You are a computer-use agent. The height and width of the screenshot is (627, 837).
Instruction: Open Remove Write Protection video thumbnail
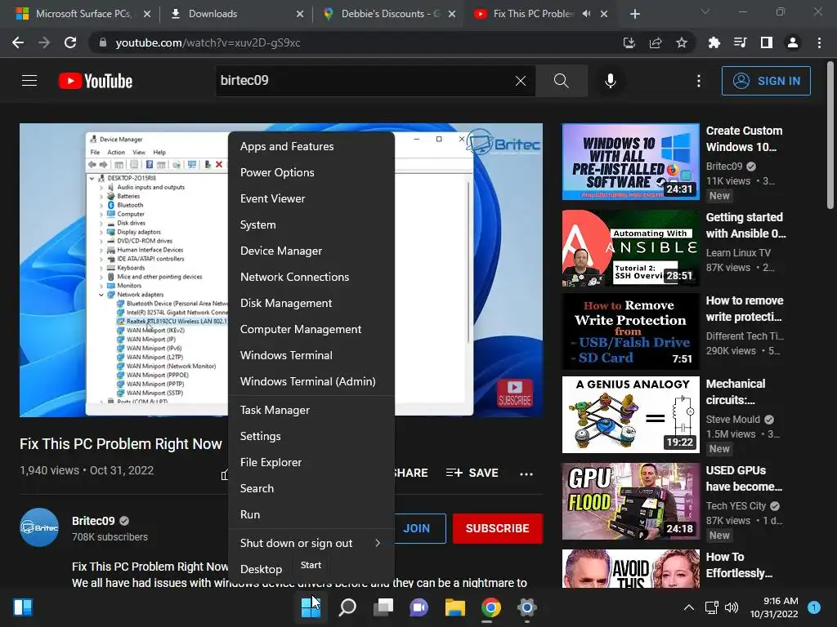630,331
